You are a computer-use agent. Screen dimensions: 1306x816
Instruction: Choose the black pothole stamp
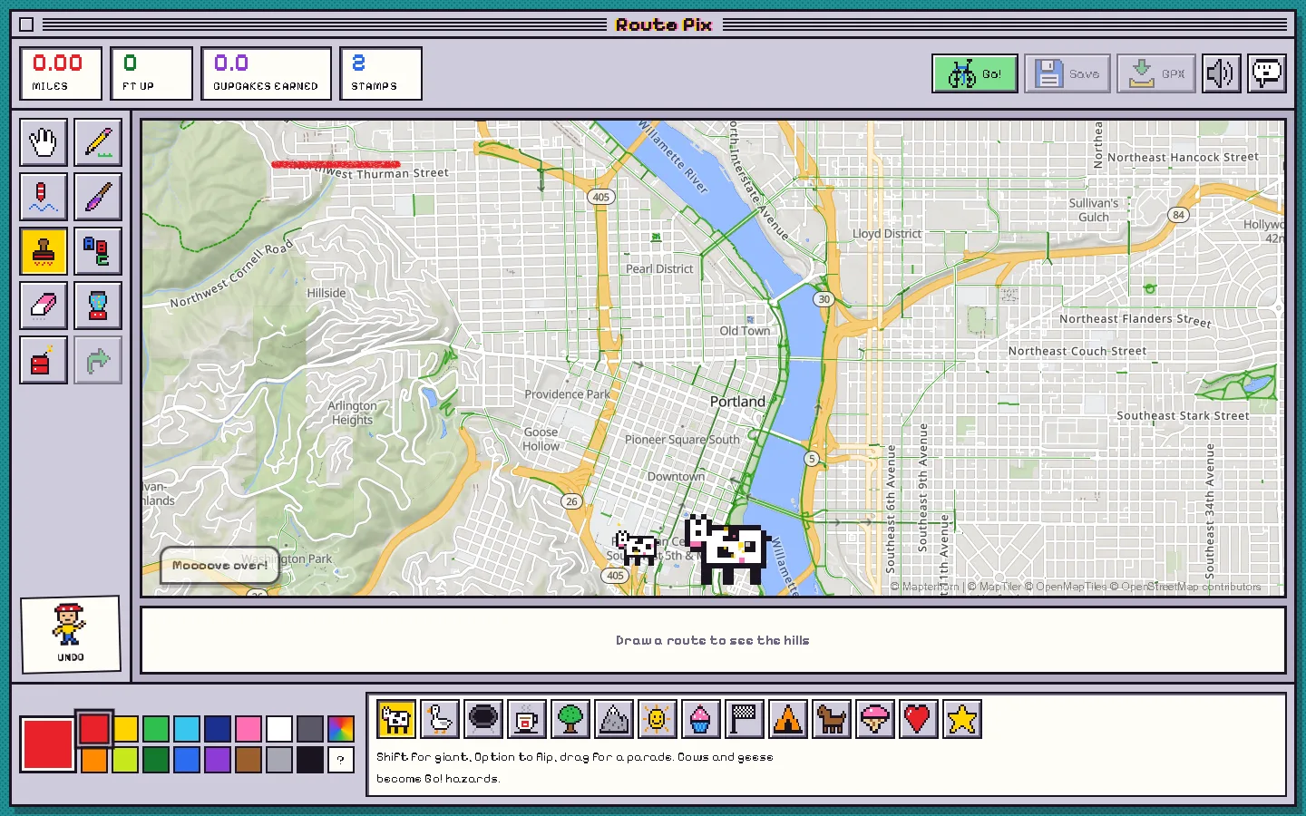pos(483,719)
